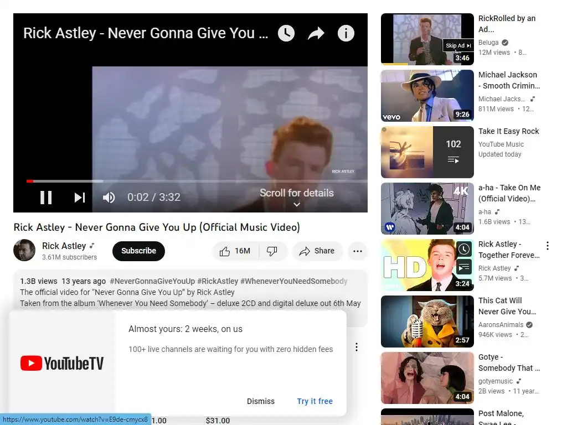Viewport: 567px width, 425px height.
Task: Open This Cat Will Never Give You thumbnail
Action: click(427, 322)
